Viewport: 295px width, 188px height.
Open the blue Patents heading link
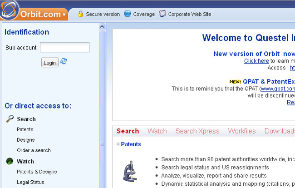click(131, 144)
